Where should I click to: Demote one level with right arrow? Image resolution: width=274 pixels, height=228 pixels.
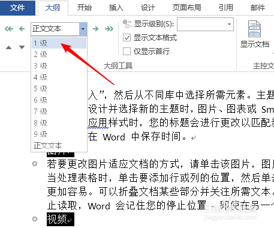tap(96, 29)
